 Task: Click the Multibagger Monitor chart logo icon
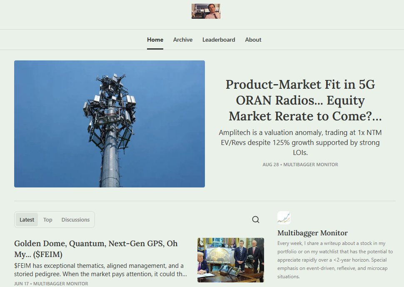[284, 218]
